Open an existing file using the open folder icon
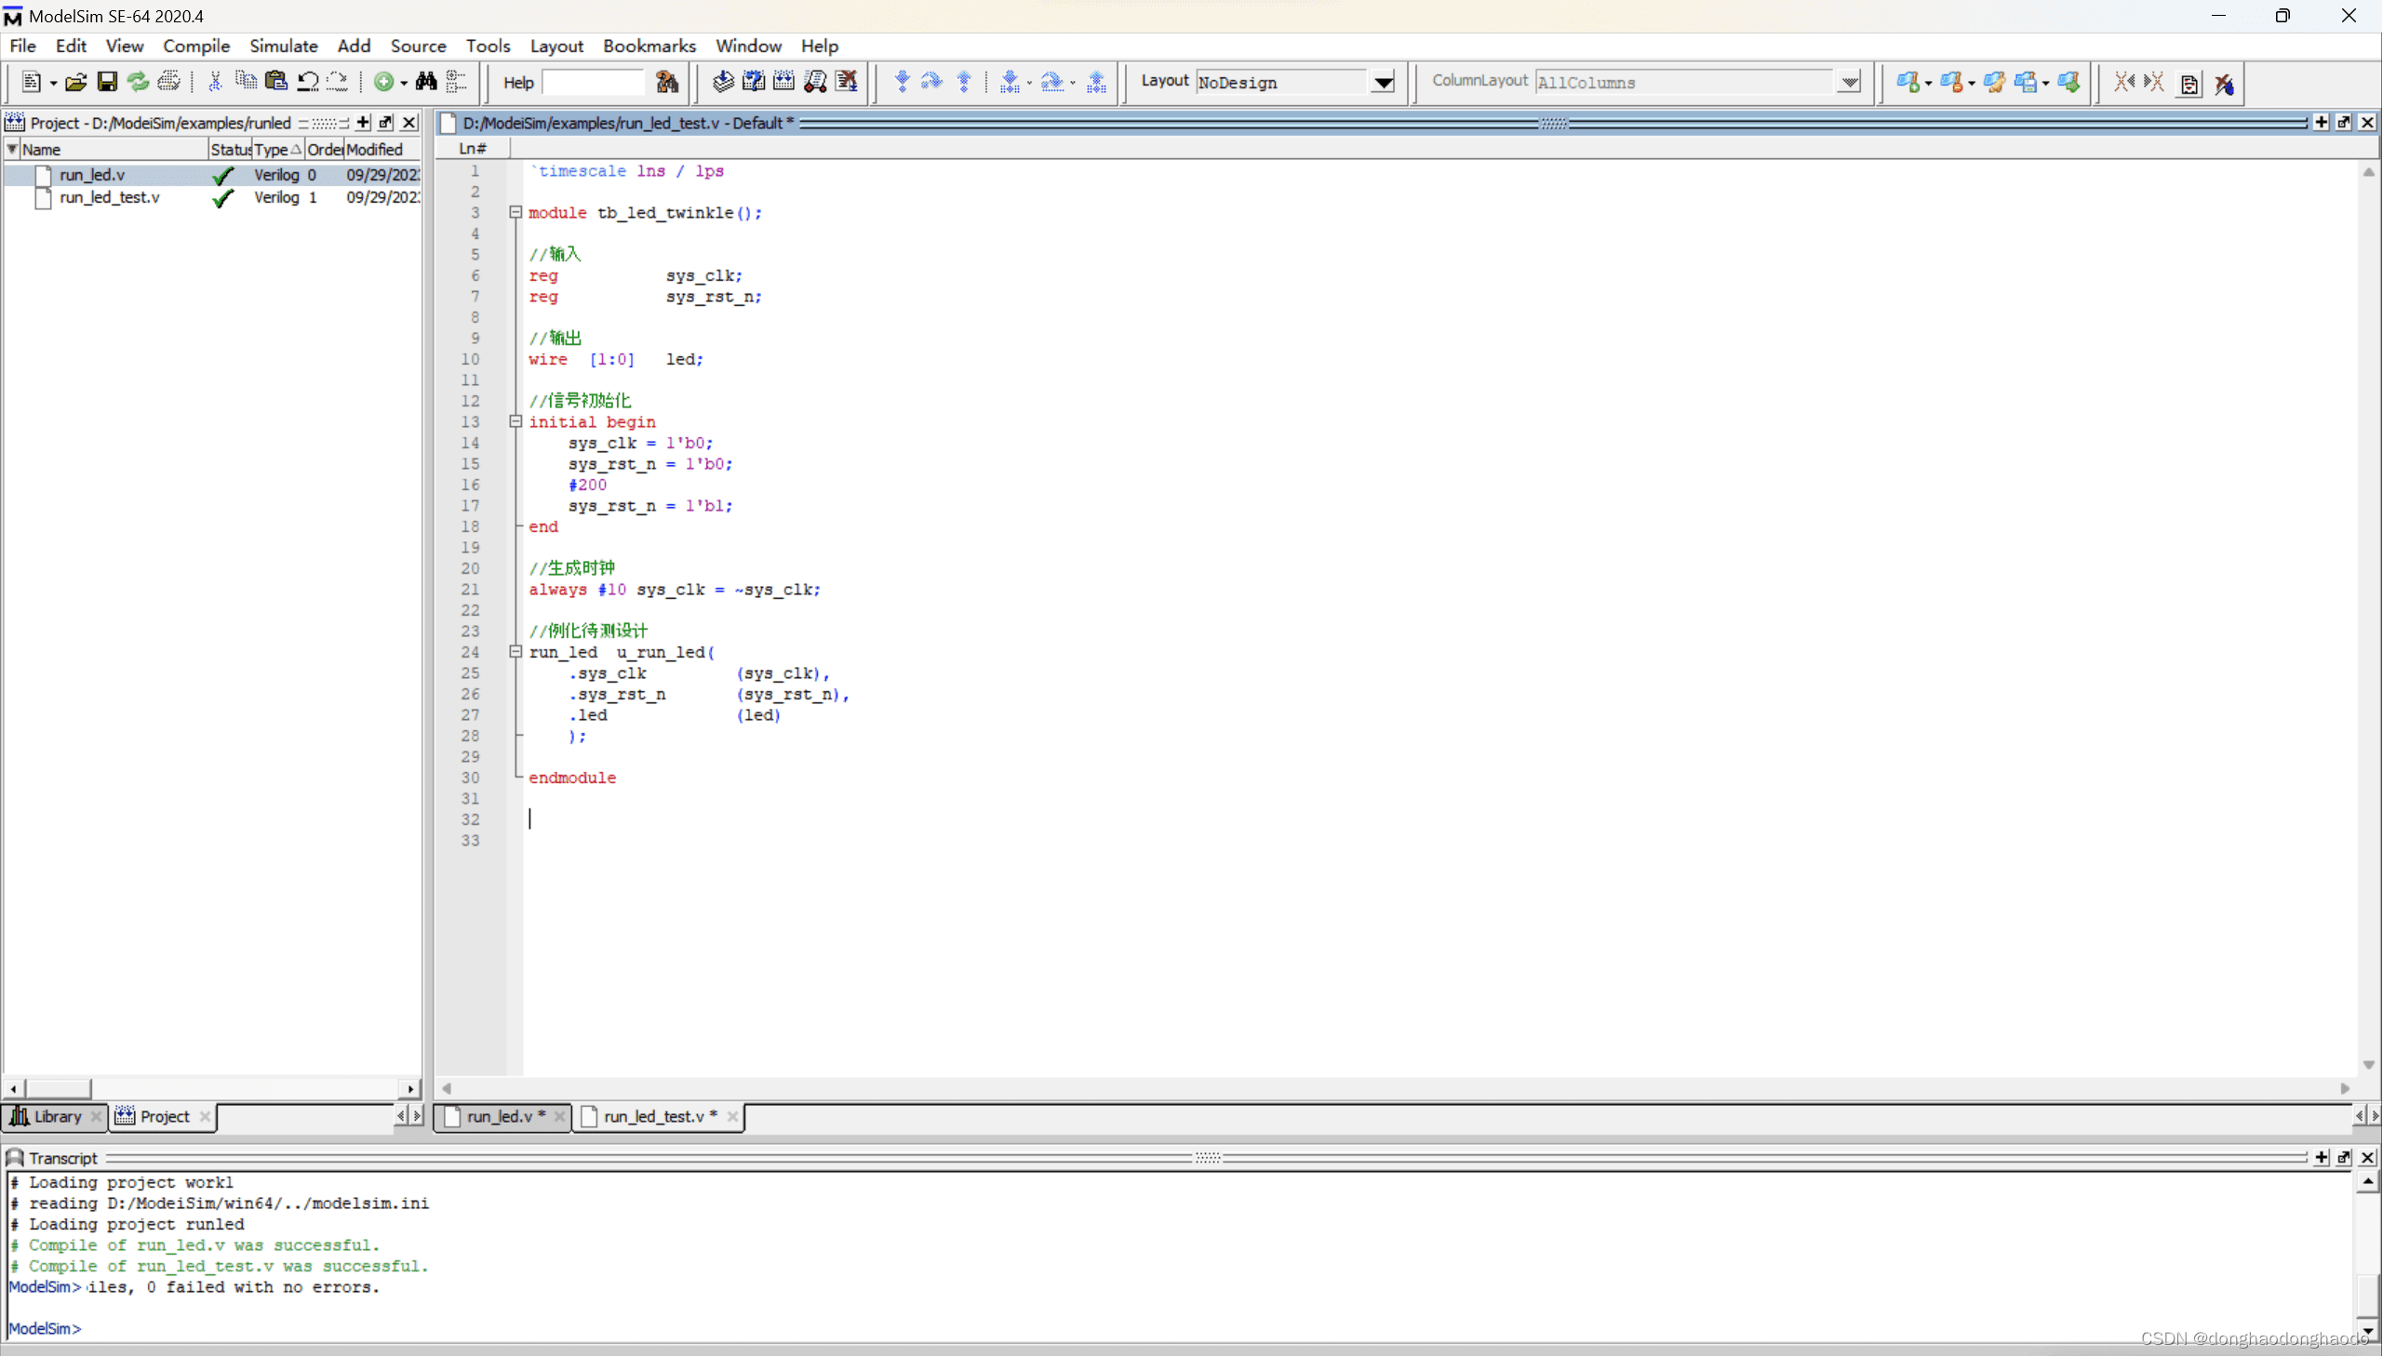The height and width of the screenshot is (1357, 2383). point(75,82)
